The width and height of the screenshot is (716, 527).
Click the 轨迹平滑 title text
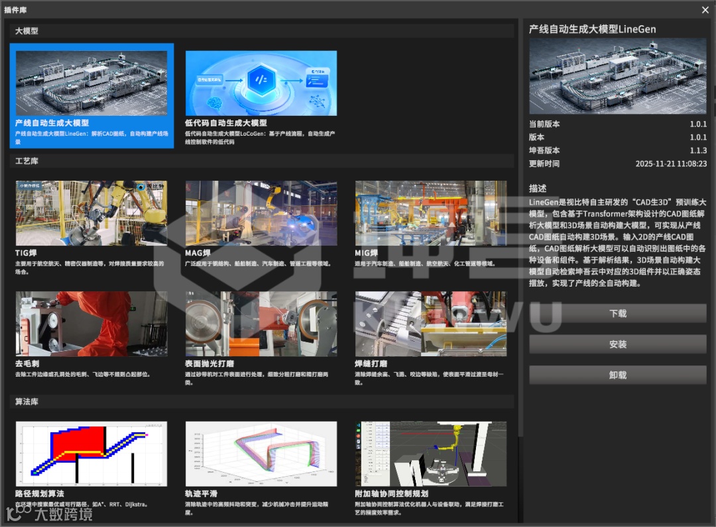(x=202, y=494)
